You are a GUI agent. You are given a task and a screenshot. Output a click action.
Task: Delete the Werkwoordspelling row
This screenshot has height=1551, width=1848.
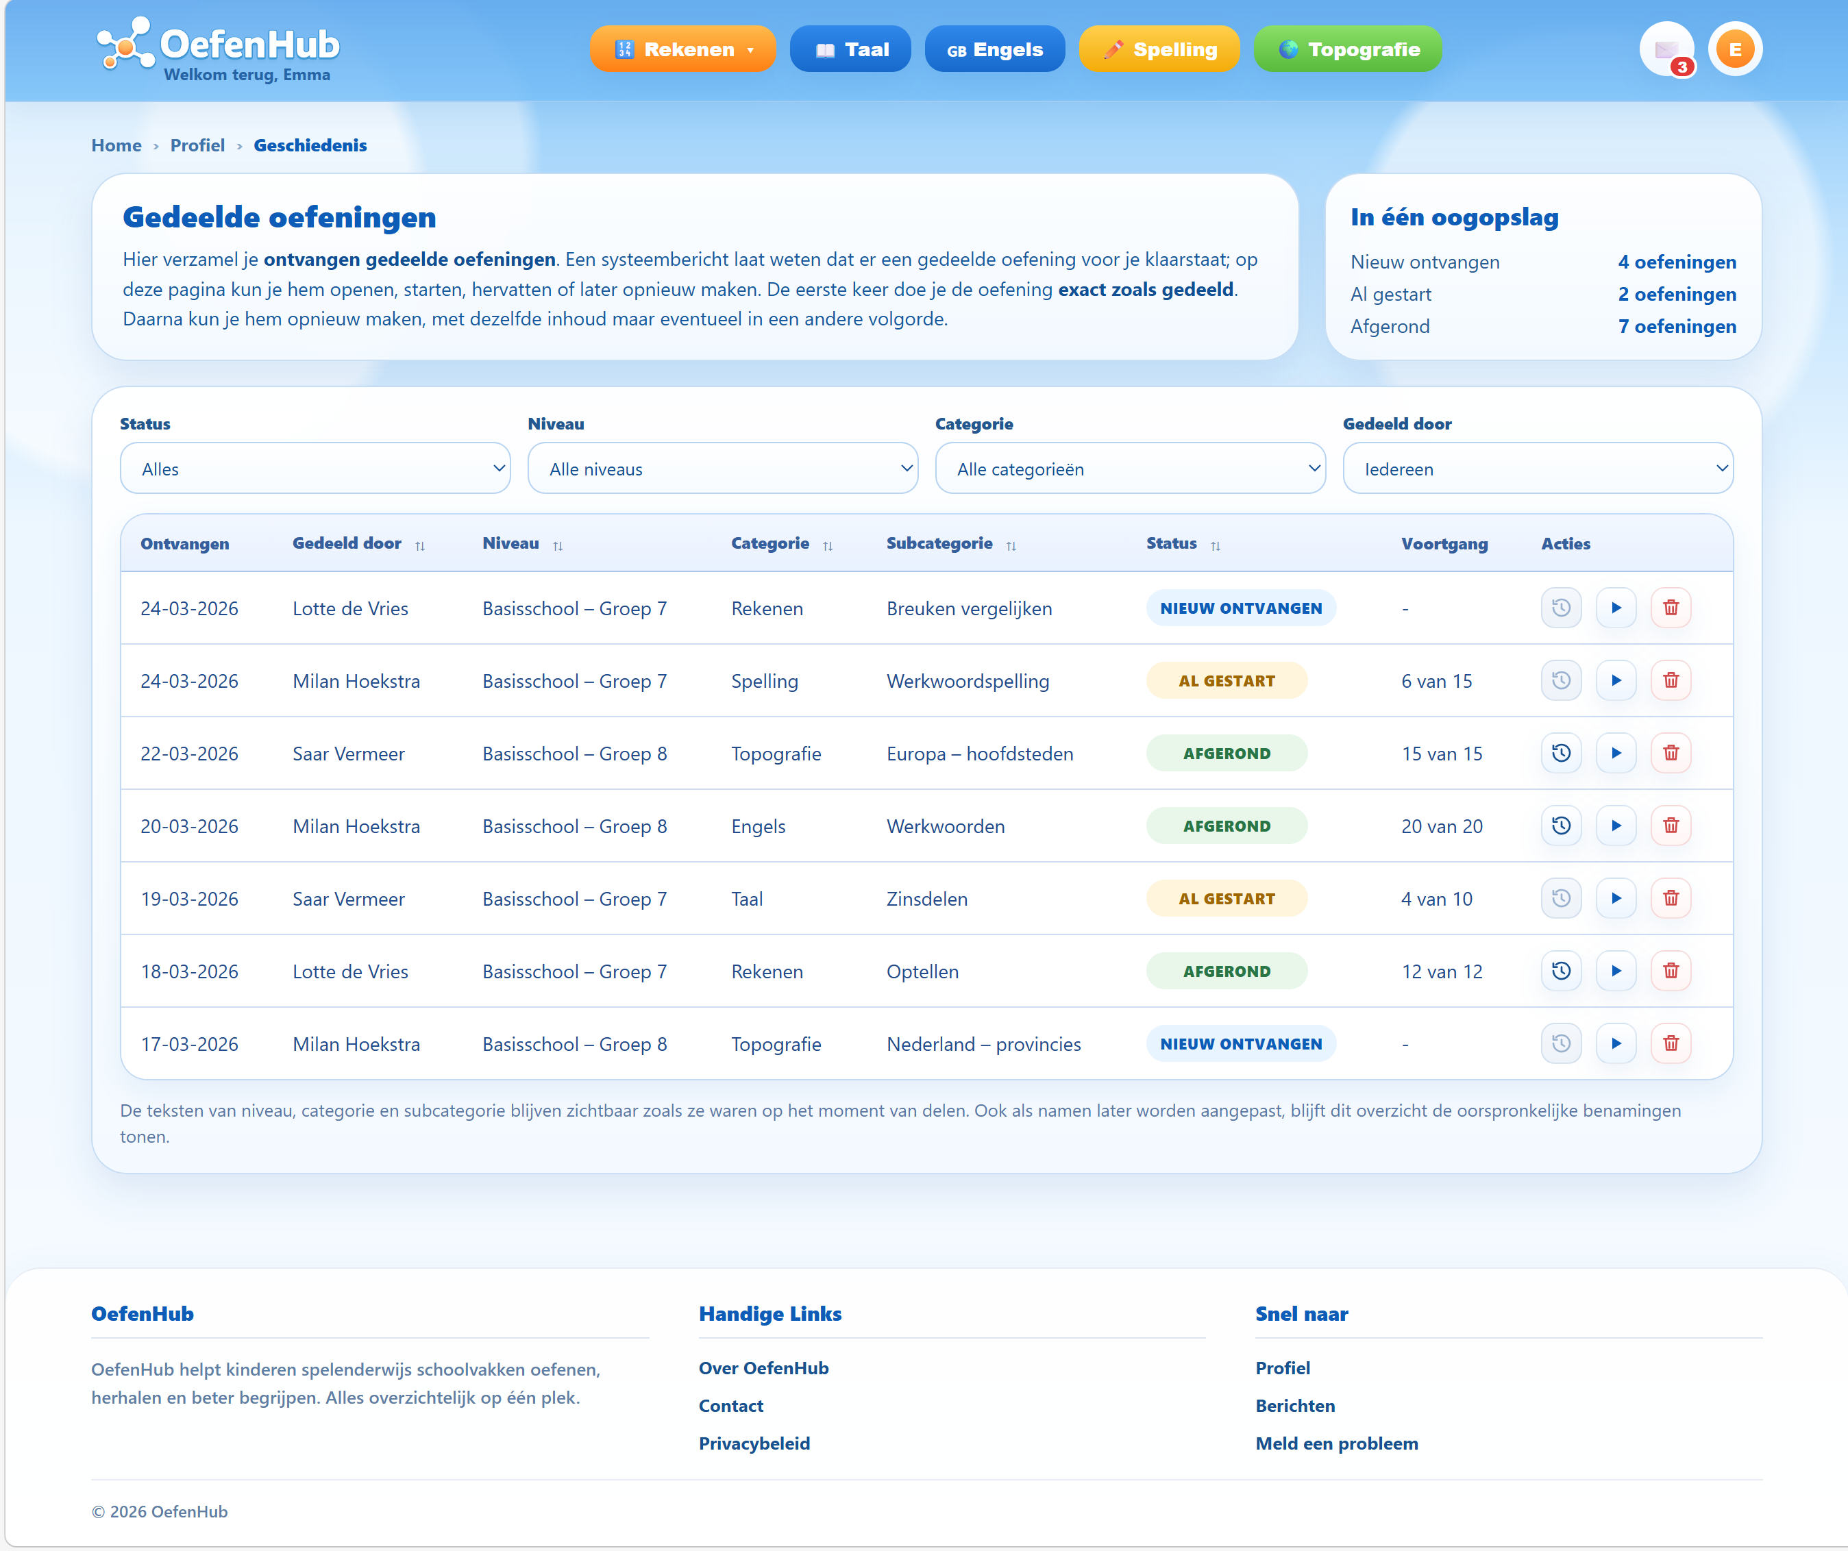1671,680
